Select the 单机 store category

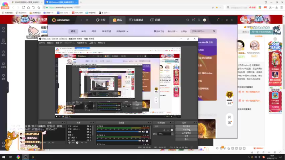pyautogui.click(x=83, y=31)
